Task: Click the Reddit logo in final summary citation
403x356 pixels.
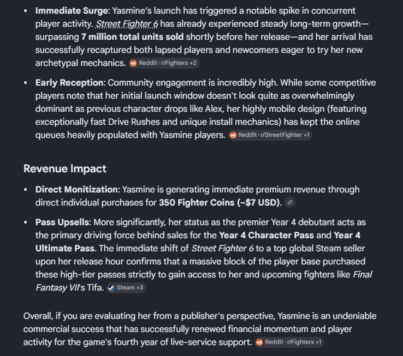Action: click(259, 342)
